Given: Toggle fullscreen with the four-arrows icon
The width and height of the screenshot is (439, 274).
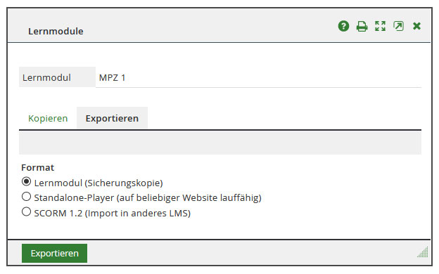Looking at the screenshot, I should 380,26.
